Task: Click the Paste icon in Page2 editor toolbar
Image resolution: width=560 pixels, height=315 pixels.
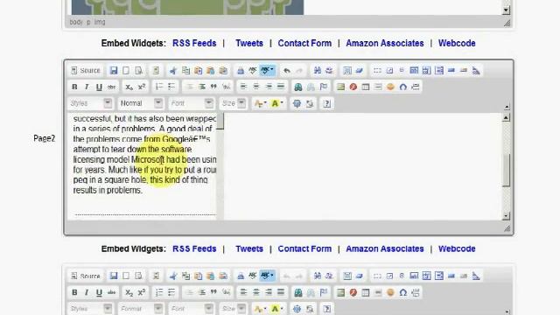Action: (199, 70)
